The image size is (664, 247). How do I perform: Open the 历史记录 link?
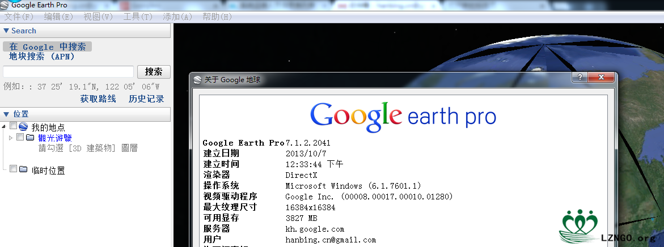click(x=146, y=99)
